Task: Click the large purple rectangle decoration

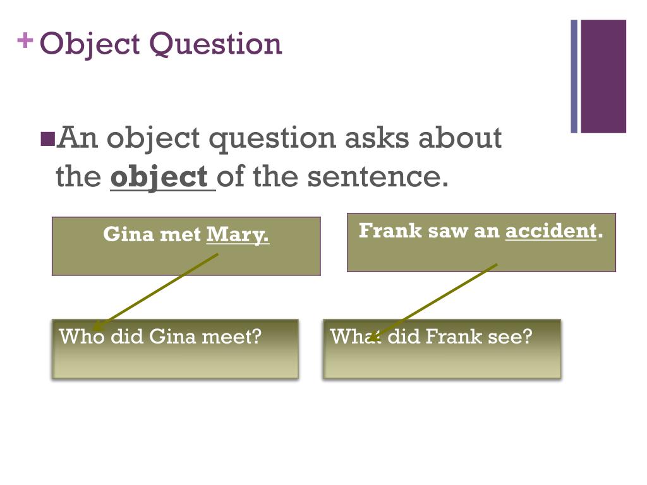Action: tap(603, 76)
